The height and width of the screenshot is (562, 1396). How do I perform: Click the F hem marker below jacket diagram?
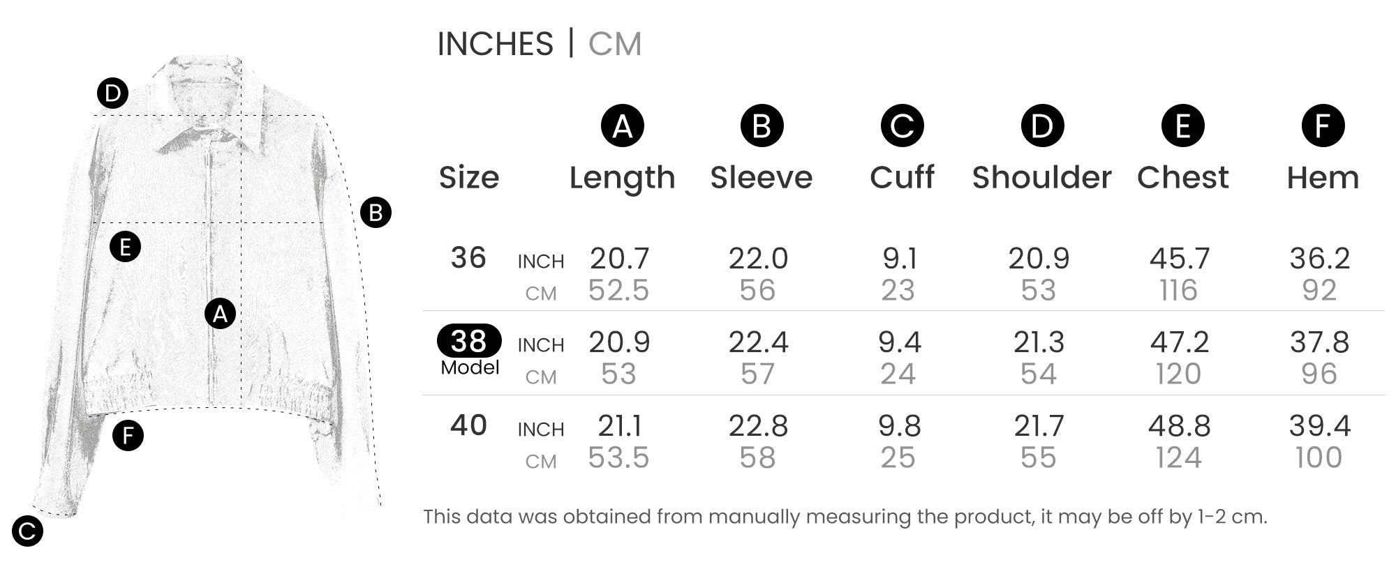pyautogui.click(x=128, y=436)
